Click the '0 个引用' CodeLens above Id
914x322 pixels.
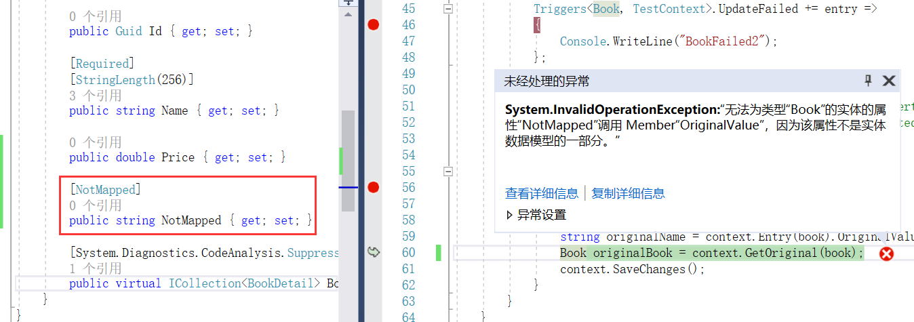tap(96, 16)
